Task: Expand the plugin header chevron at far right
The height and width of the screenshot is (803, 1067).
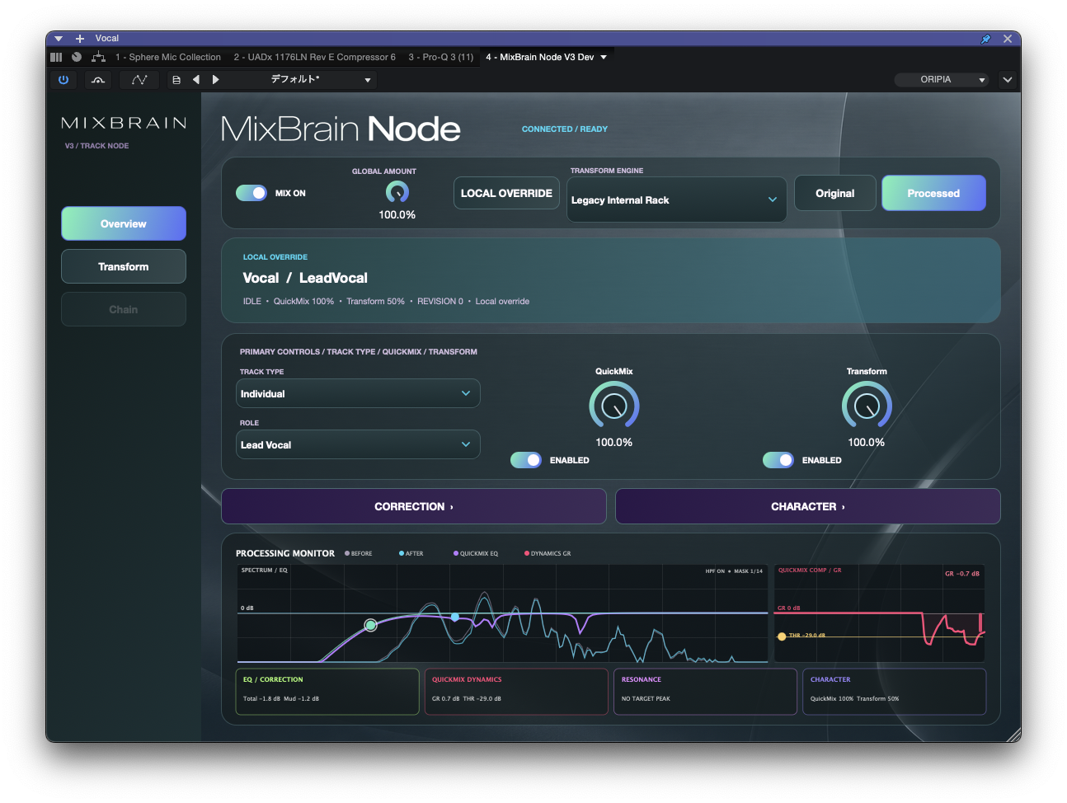Action: [1008, 80]
